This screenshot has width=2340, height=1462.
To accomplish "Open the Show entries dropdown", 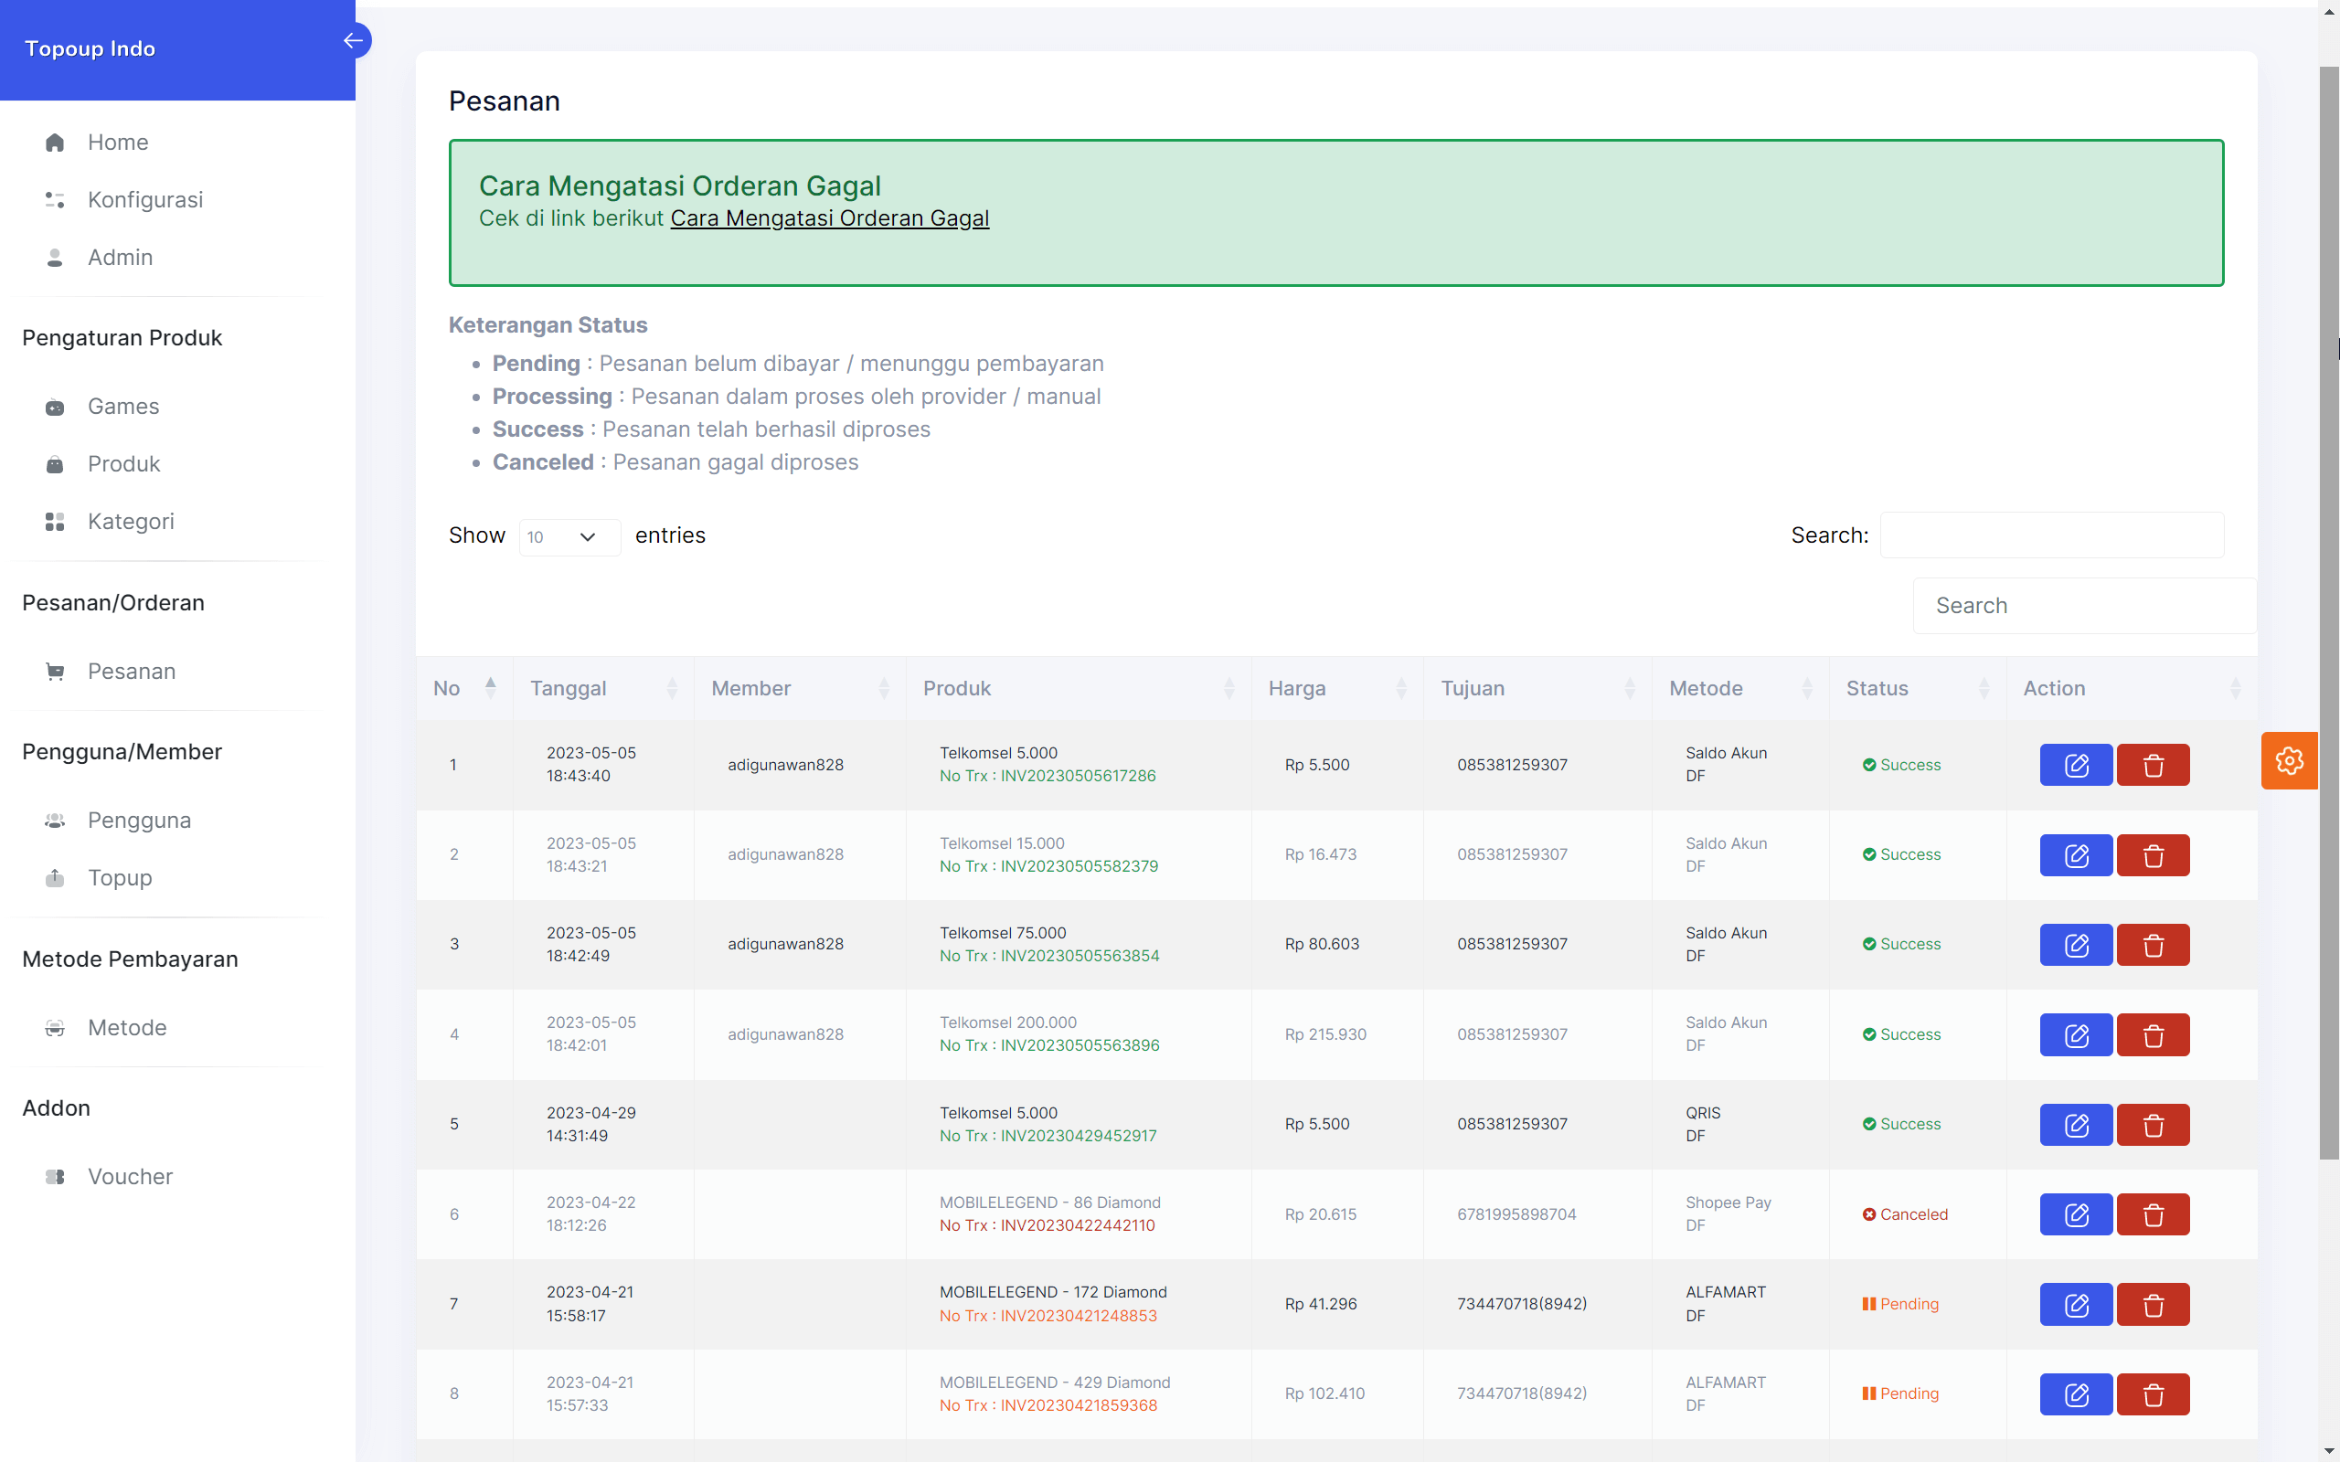I will tap(569, 536).
